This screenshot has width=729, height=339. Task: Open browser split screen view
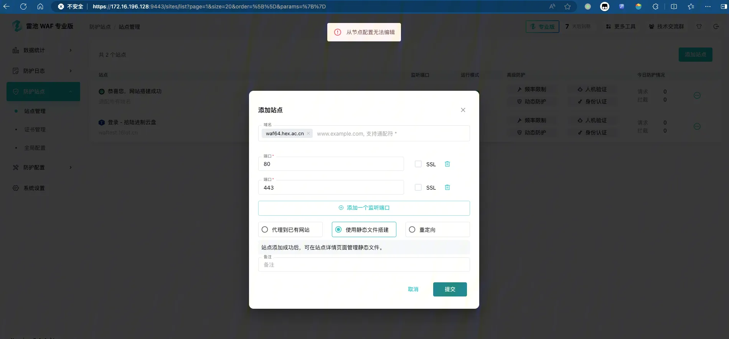pos(674,7)
